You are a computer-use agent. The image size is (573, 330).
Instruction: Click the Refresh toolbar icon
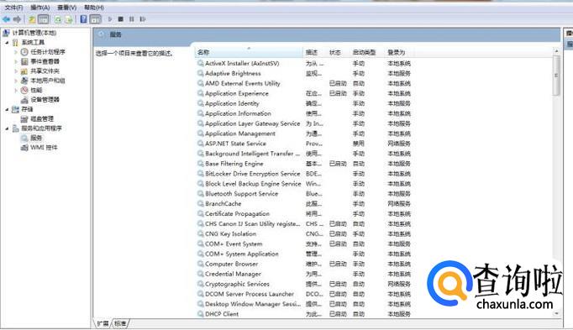58,19
